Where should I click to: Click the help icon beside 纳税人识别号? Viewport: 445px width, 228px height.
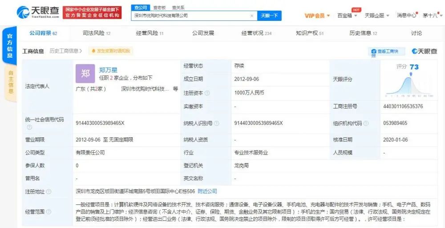[217, 124]
